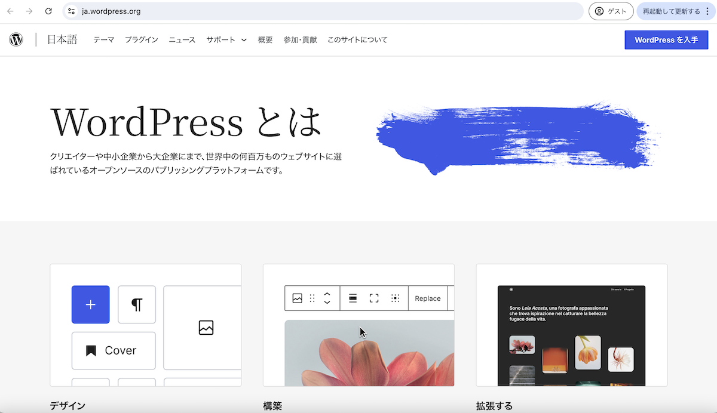The image size is (717, 413).
Task: Click the デザイン heading
Action: (x=68, y=406)
